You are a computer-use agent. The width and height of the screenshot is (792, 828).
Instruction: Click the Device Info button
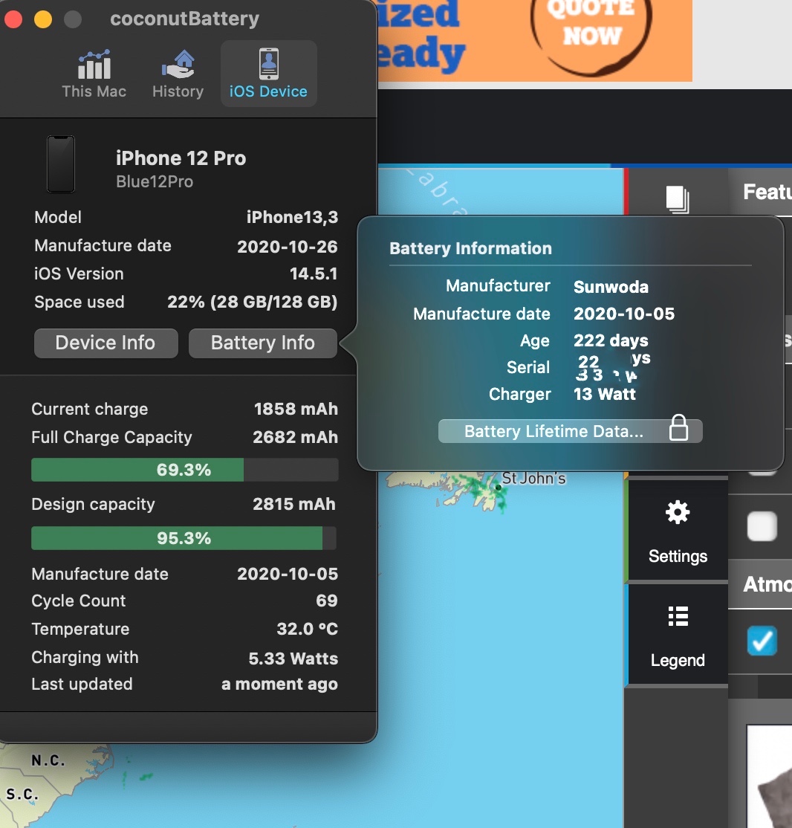click(x=106, y=343)
